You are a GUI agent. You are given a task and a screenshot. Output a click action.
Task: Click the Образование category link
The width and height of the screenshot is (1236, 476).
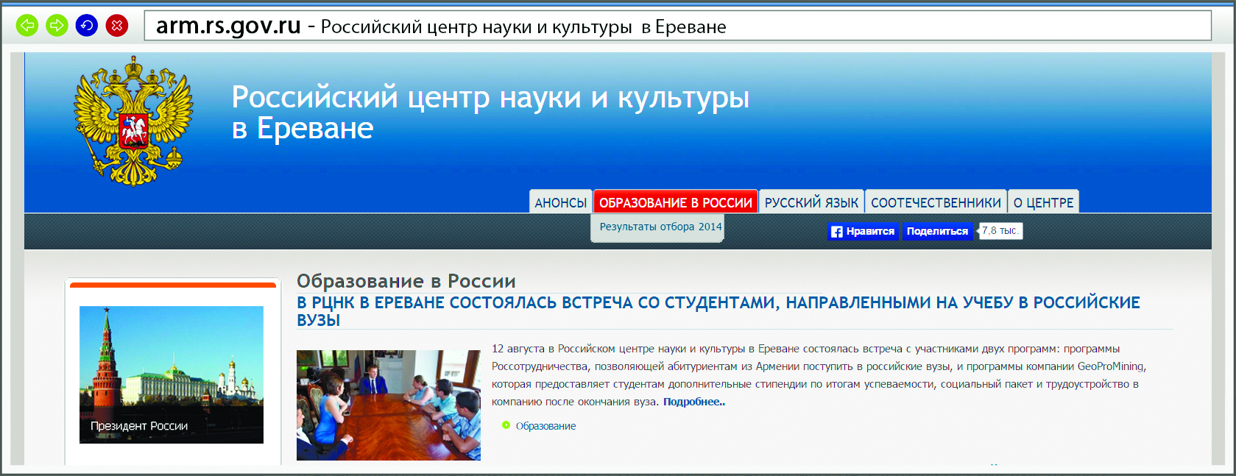click(545, 426)
